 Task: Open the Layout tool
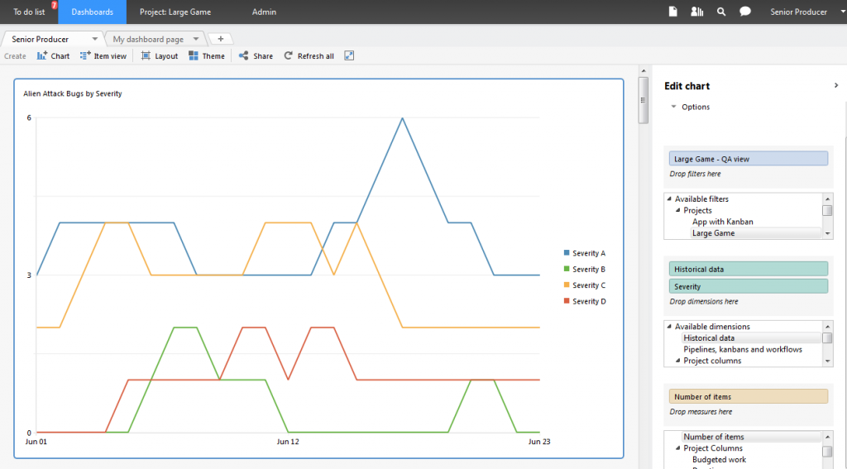click(146, 56)
